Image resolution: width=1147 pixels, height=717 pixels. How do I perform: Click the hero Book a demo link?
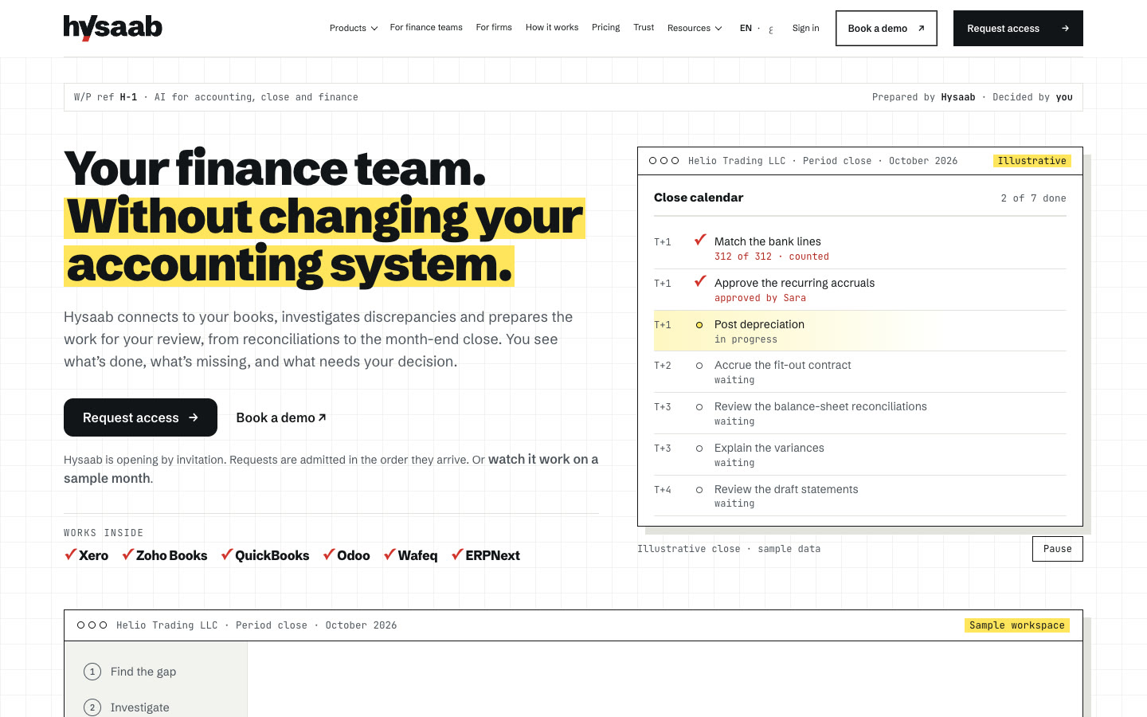(x=281, y=417)
